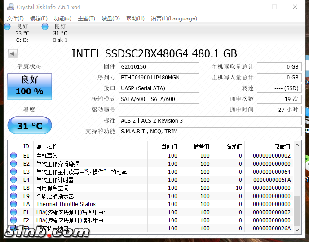309x242 pixels.
Task: Click the 31 °C temperature button
Action: 30,126
